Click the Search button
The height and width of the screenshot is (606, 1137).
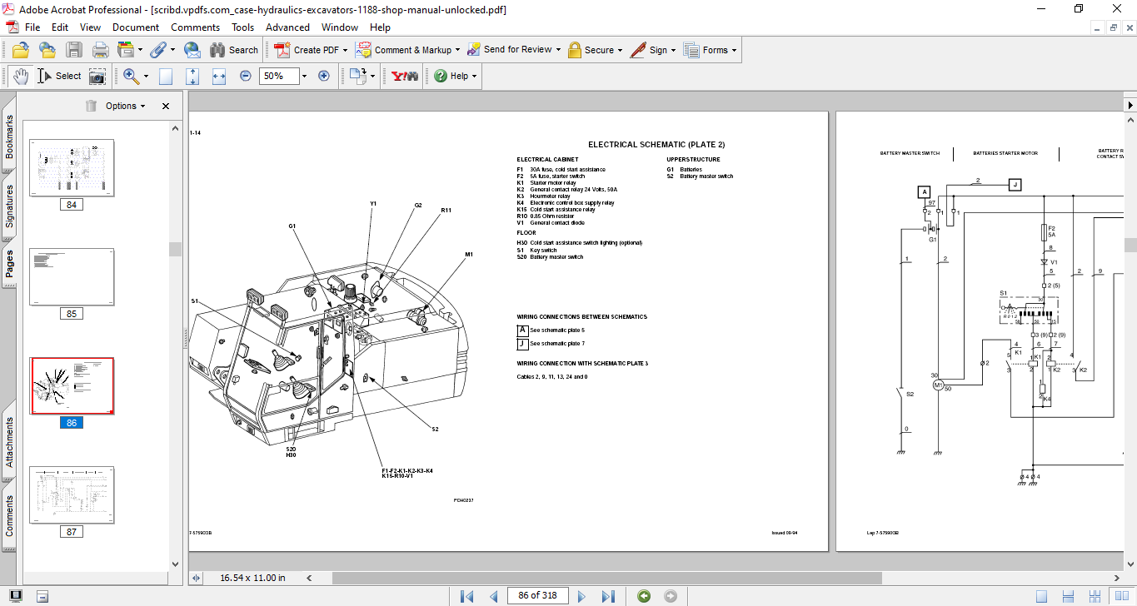[234, 50]
